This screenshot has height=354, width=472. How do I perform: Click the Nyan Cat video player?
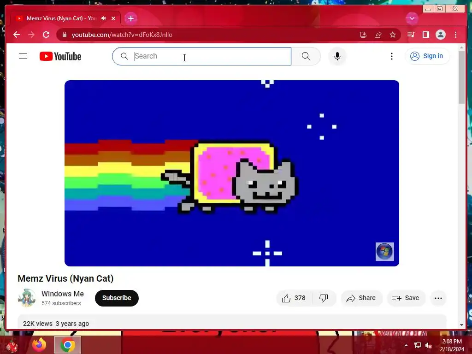pyautogui.click(x=232, y=173)
